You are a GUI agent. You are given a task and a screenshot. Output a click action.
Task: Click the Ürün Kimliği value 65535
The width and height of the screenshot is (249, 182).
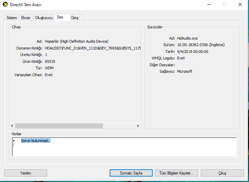(50, 61)
